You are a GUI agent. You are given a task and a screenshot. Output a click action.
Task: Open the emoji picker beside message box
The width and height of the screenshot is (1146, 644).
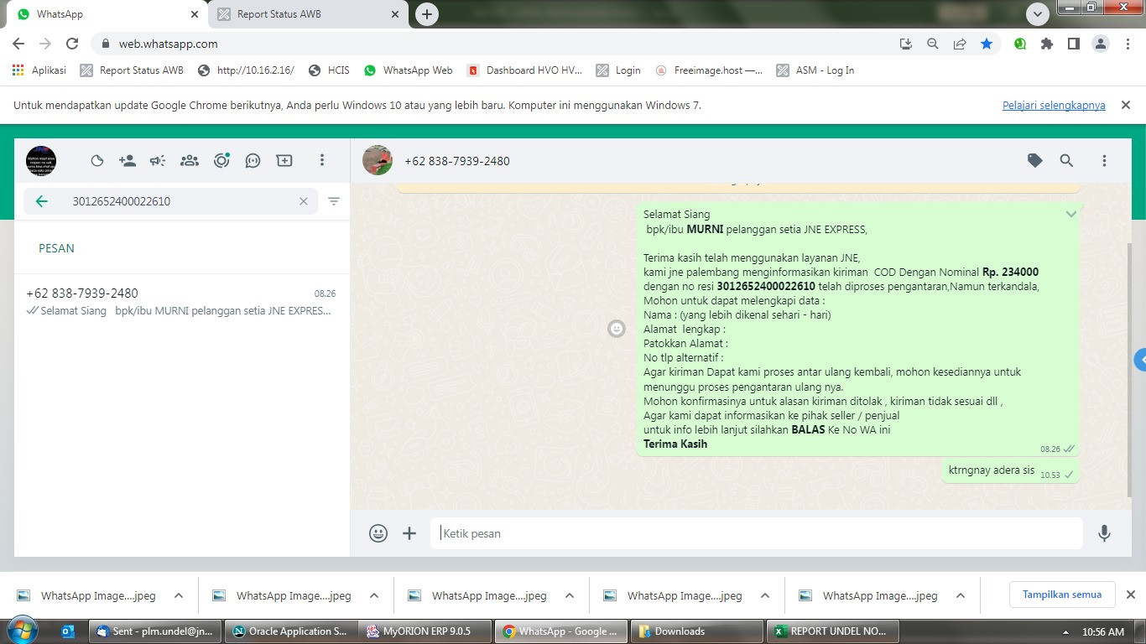point(378,533)
